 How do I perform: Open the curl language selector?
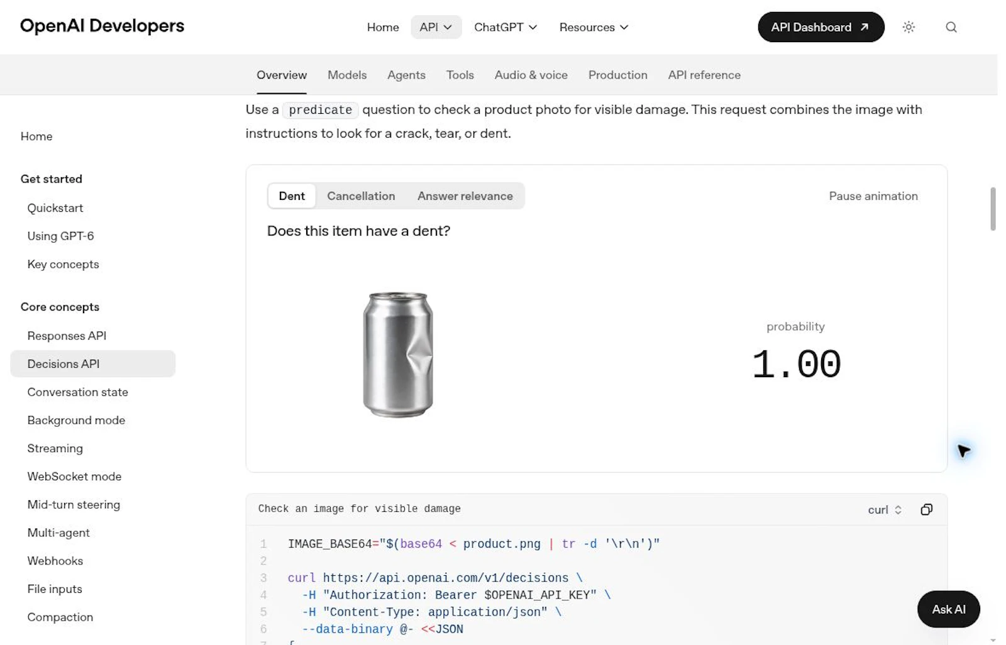(x=884, y=510)
